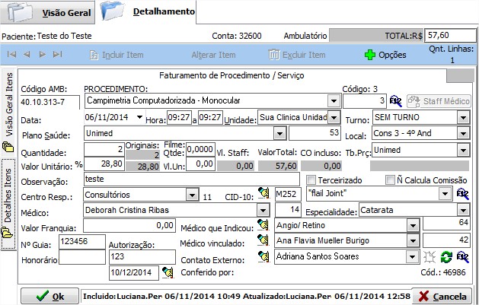
Task: Open the Especialidade dropdown showing Catarata
Action: (x=462, y=209)
